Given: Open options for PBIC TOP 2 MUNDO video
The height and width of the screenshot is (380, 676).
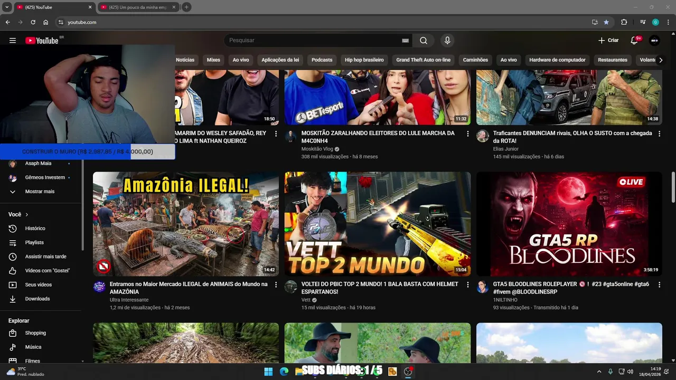Looking at the screenshot, I should point(467,285).
